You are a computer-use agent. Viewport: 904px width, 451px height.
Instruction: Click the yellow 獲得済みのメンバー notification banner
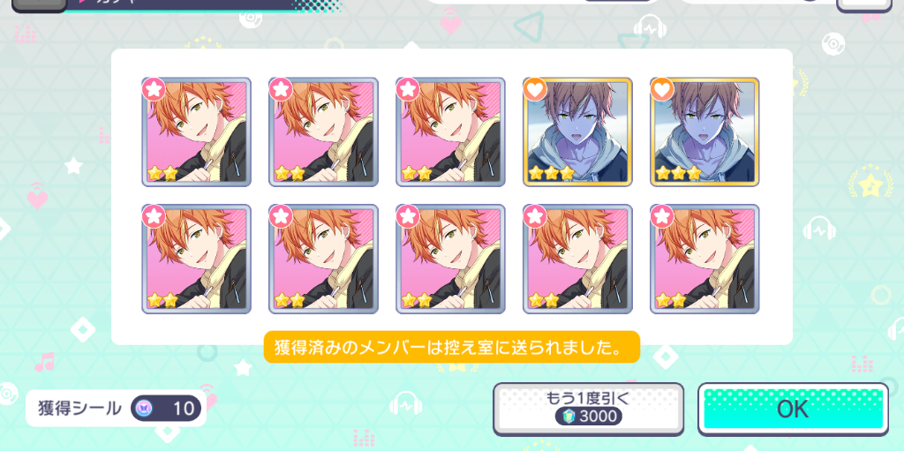[x=451, y=347]
